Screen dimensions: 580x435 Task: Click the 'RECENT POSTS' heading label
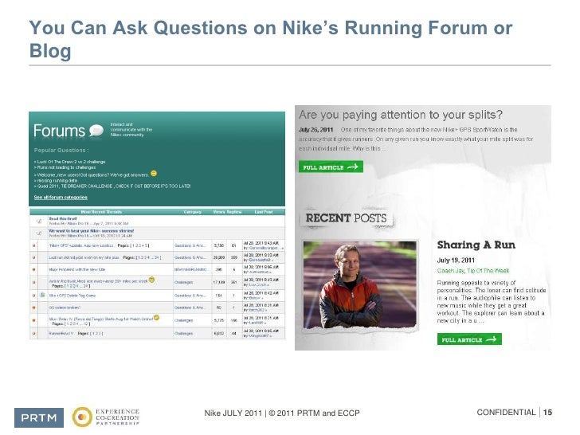[346, 218]
